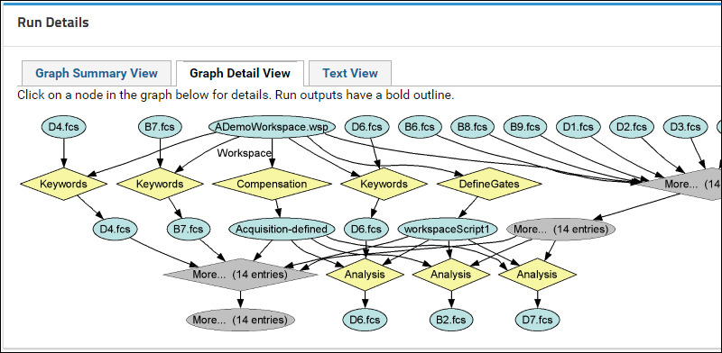The width and height of the screenshot is (722, 353).
Task: Select the input B7.fcs node above Keywords
Action: pos(160,127)
